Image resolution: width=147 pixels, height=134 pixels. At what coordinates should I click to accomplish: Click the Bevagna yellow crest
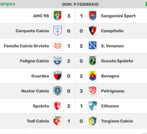click(x=93, y=76)
